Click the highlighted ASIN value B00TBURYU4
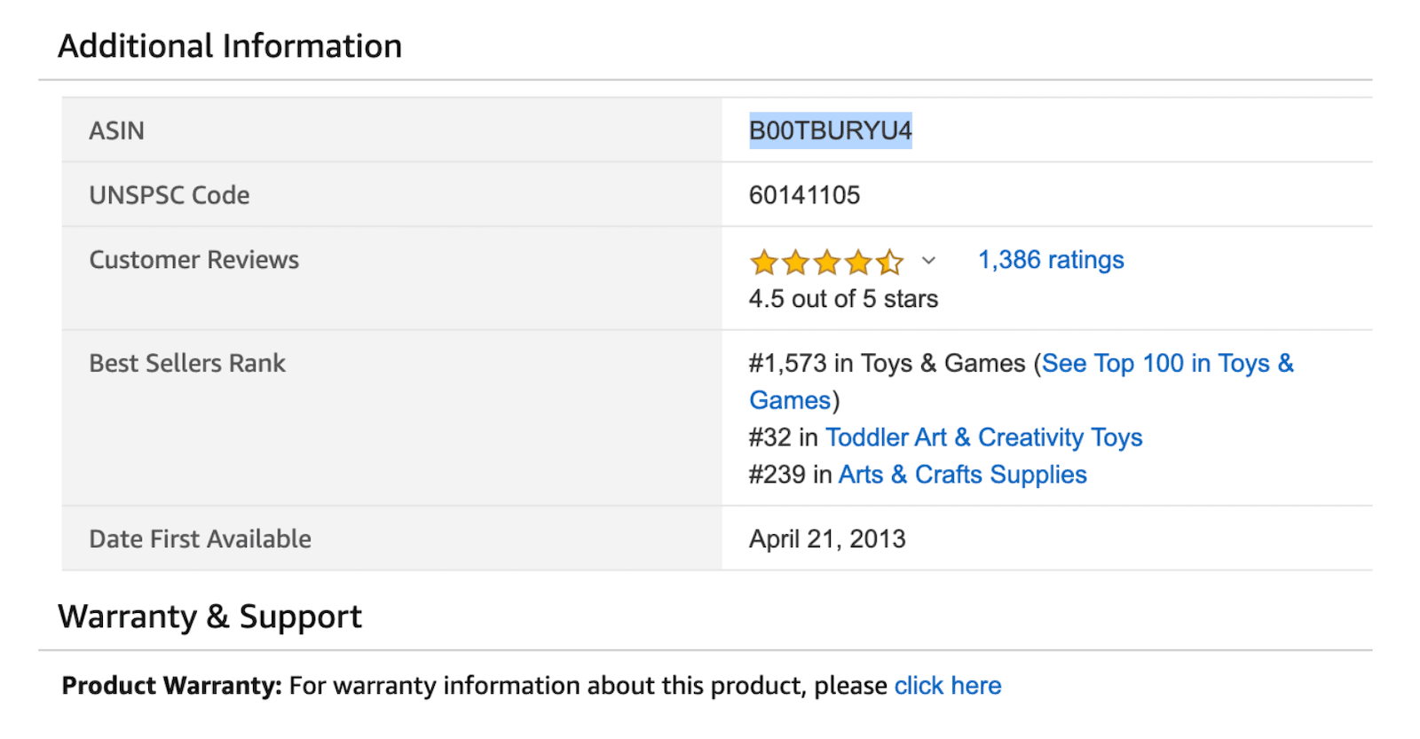The height and width of the screenshot is (739, 1420). pos(830,130)
